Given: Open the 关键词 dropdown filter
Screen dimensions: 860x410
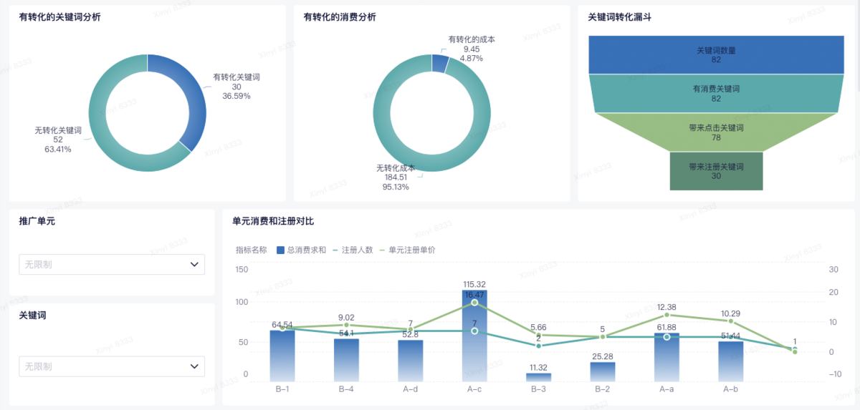Looking at the screenshot, I should (x=112, y=366).
